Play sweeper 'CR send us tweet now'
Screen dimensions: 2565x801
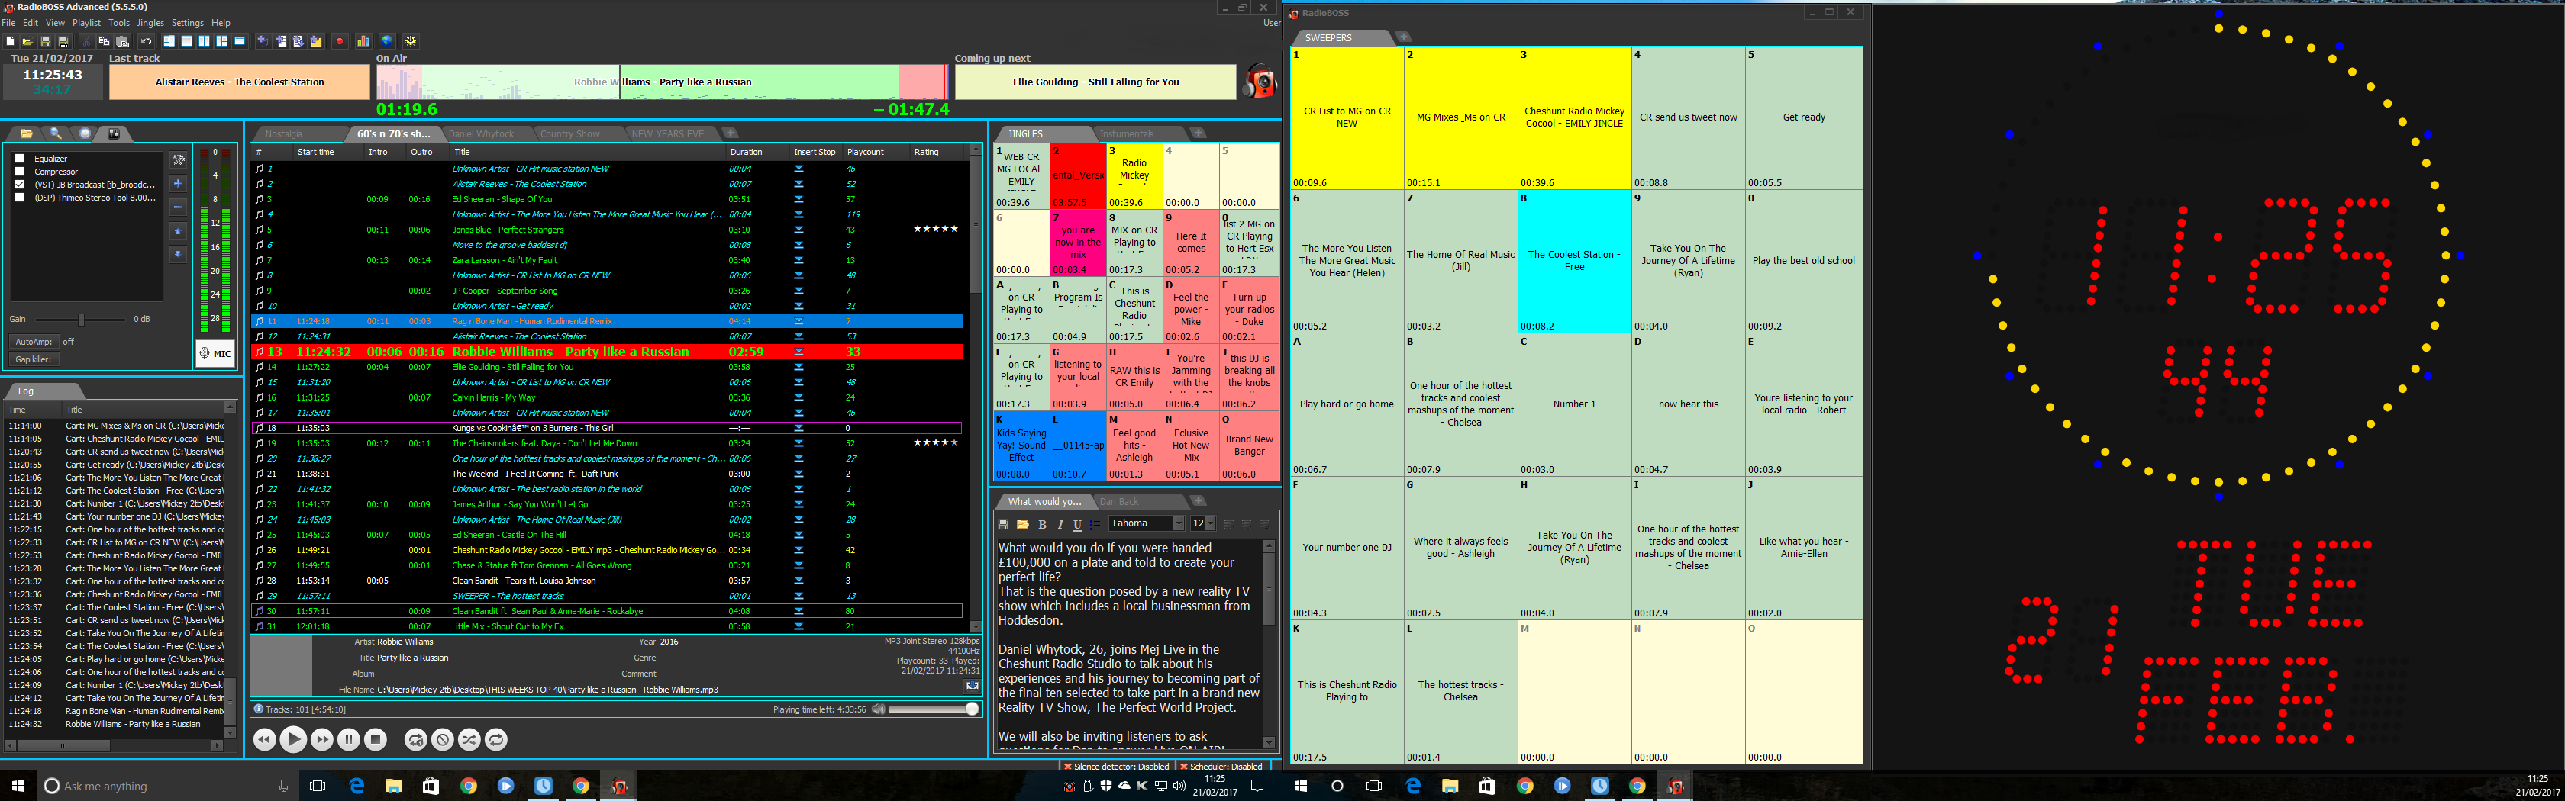click(x=1689, y=117)
